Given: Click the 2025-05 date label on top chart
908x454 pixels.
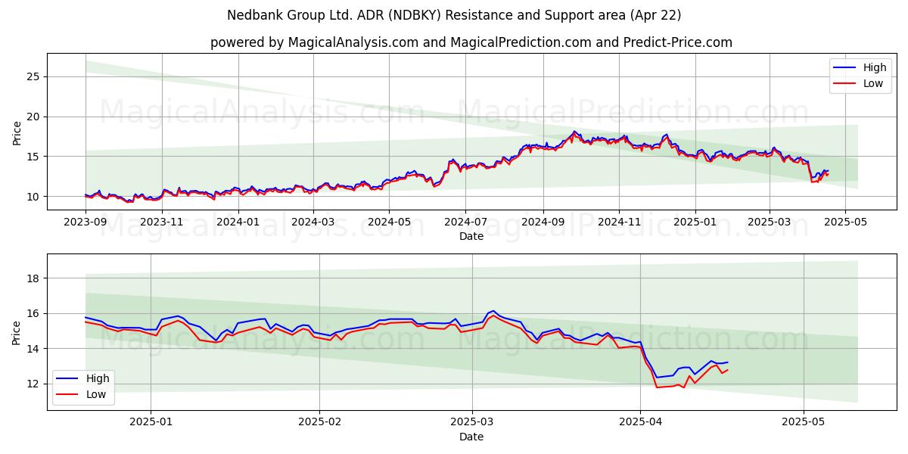Looking at the screenshot, I should click(845, 222).
